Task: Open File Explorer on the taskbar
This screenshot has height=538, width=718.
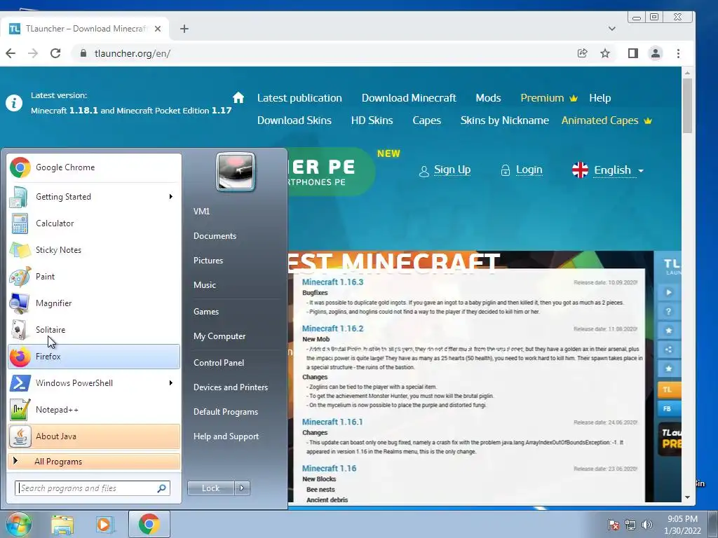Action: click(62, 525)
